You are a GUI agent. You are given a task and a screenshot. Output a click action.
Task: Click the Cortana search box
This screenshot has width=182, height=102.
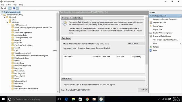click(x=31, y=99)
